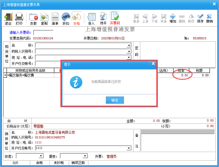Image resolution: width=219 pixels, height=167 pixels.
Task: Click the 撤销 undo icon
Action: click(209, 18)
